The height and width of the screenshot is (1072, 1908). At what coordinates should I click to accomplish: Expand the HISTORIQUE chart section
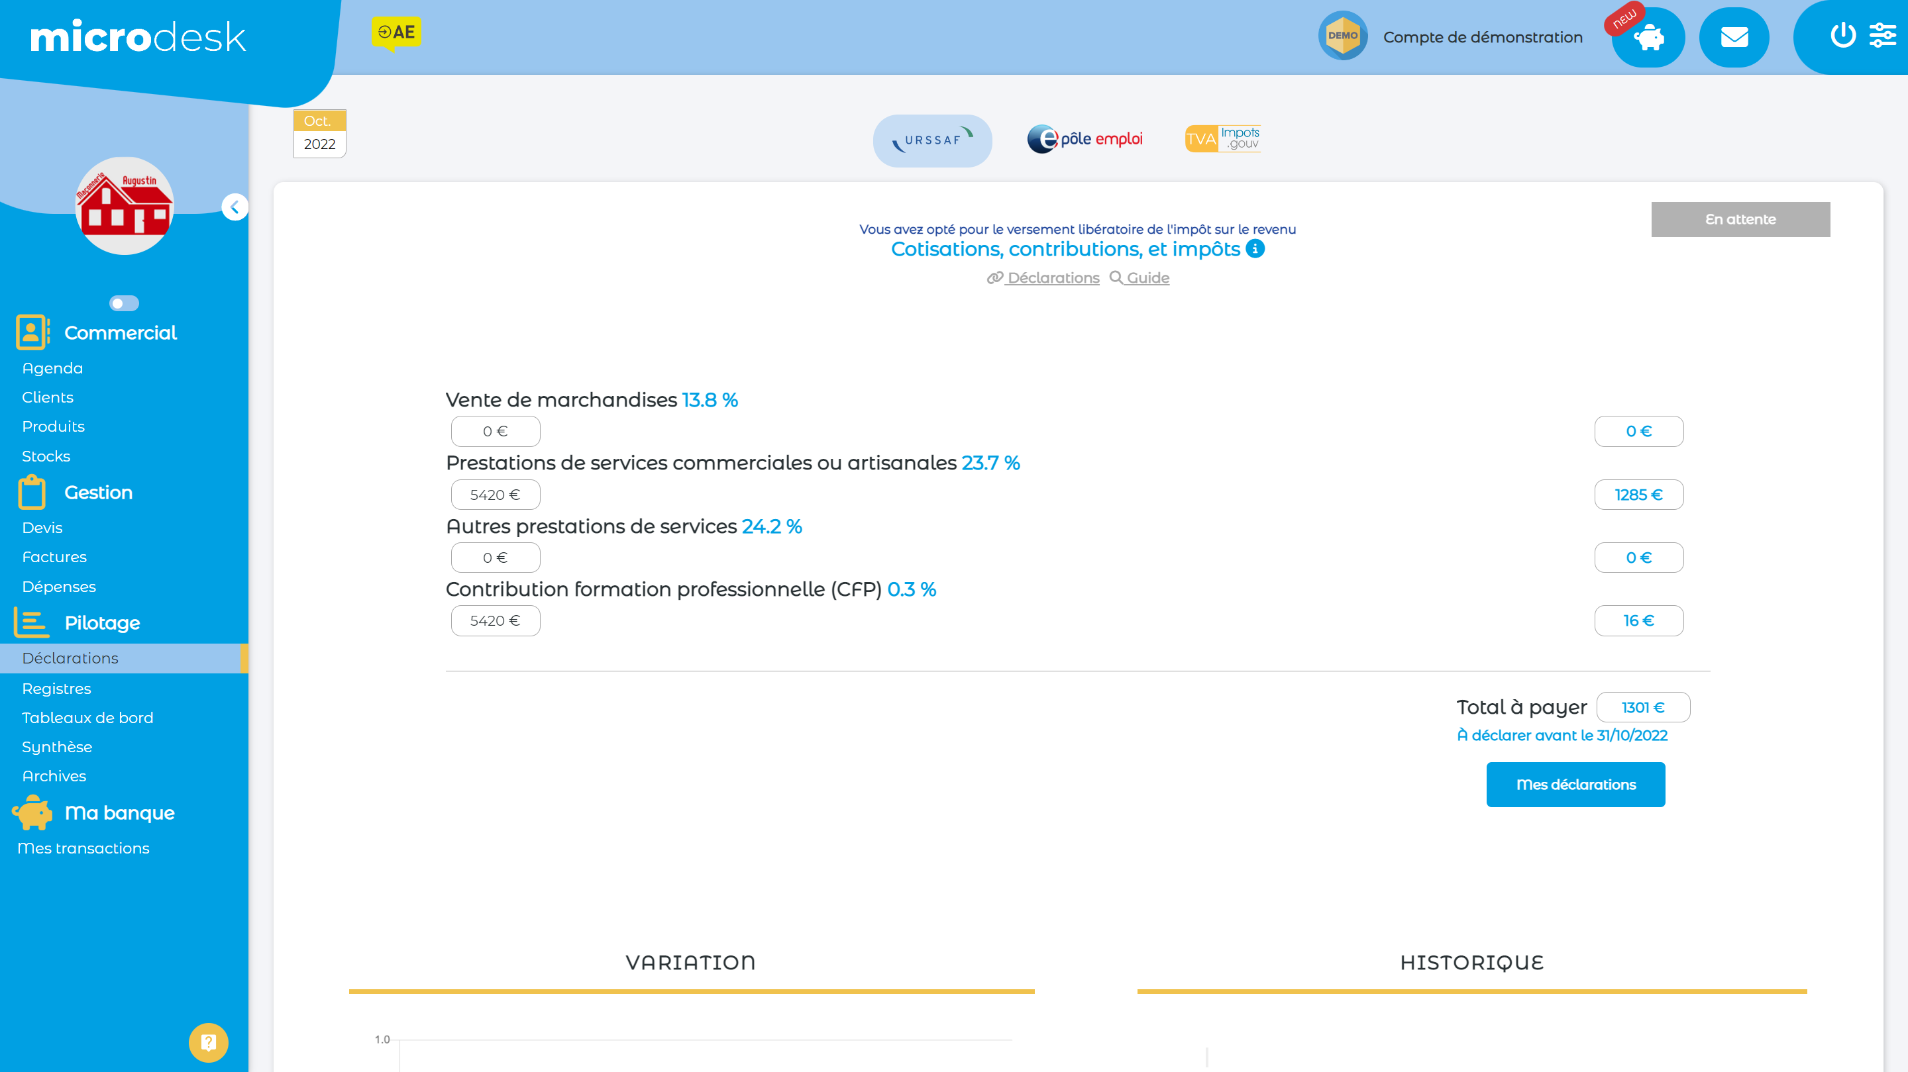pos(1471,962)
